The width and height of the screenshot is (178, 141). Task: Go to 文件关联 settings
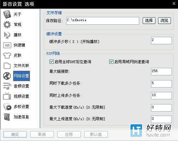21,66
